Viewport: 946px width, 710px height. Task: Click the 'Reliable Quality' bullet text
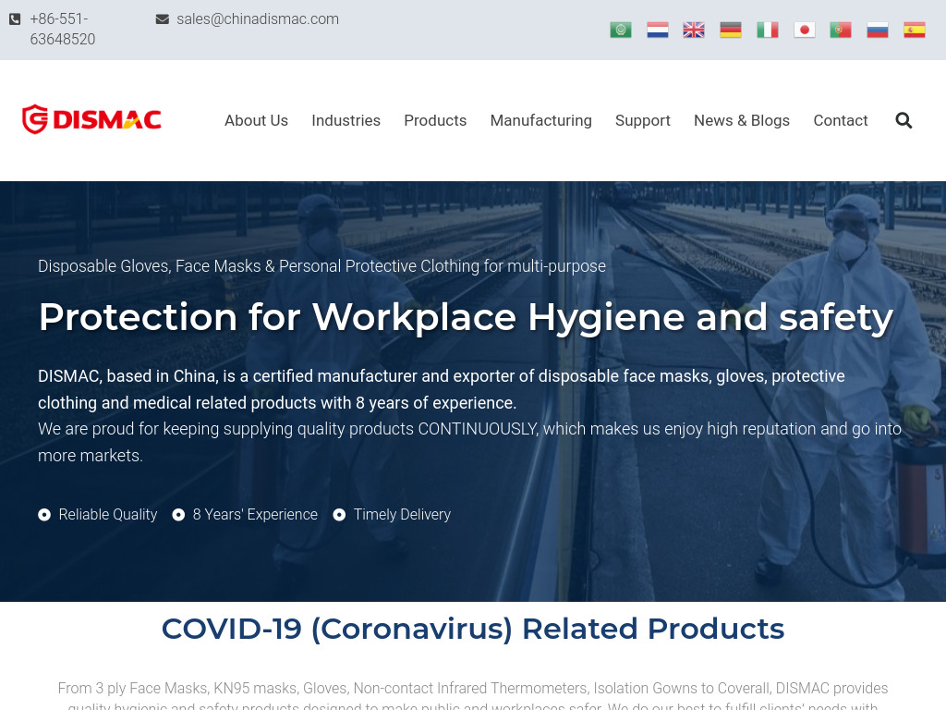coord(108,514)
